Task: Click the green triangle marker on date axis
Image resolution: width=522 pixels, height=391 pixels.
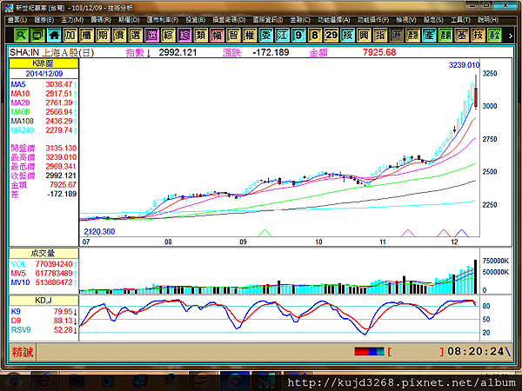Action: pos(264,233)
